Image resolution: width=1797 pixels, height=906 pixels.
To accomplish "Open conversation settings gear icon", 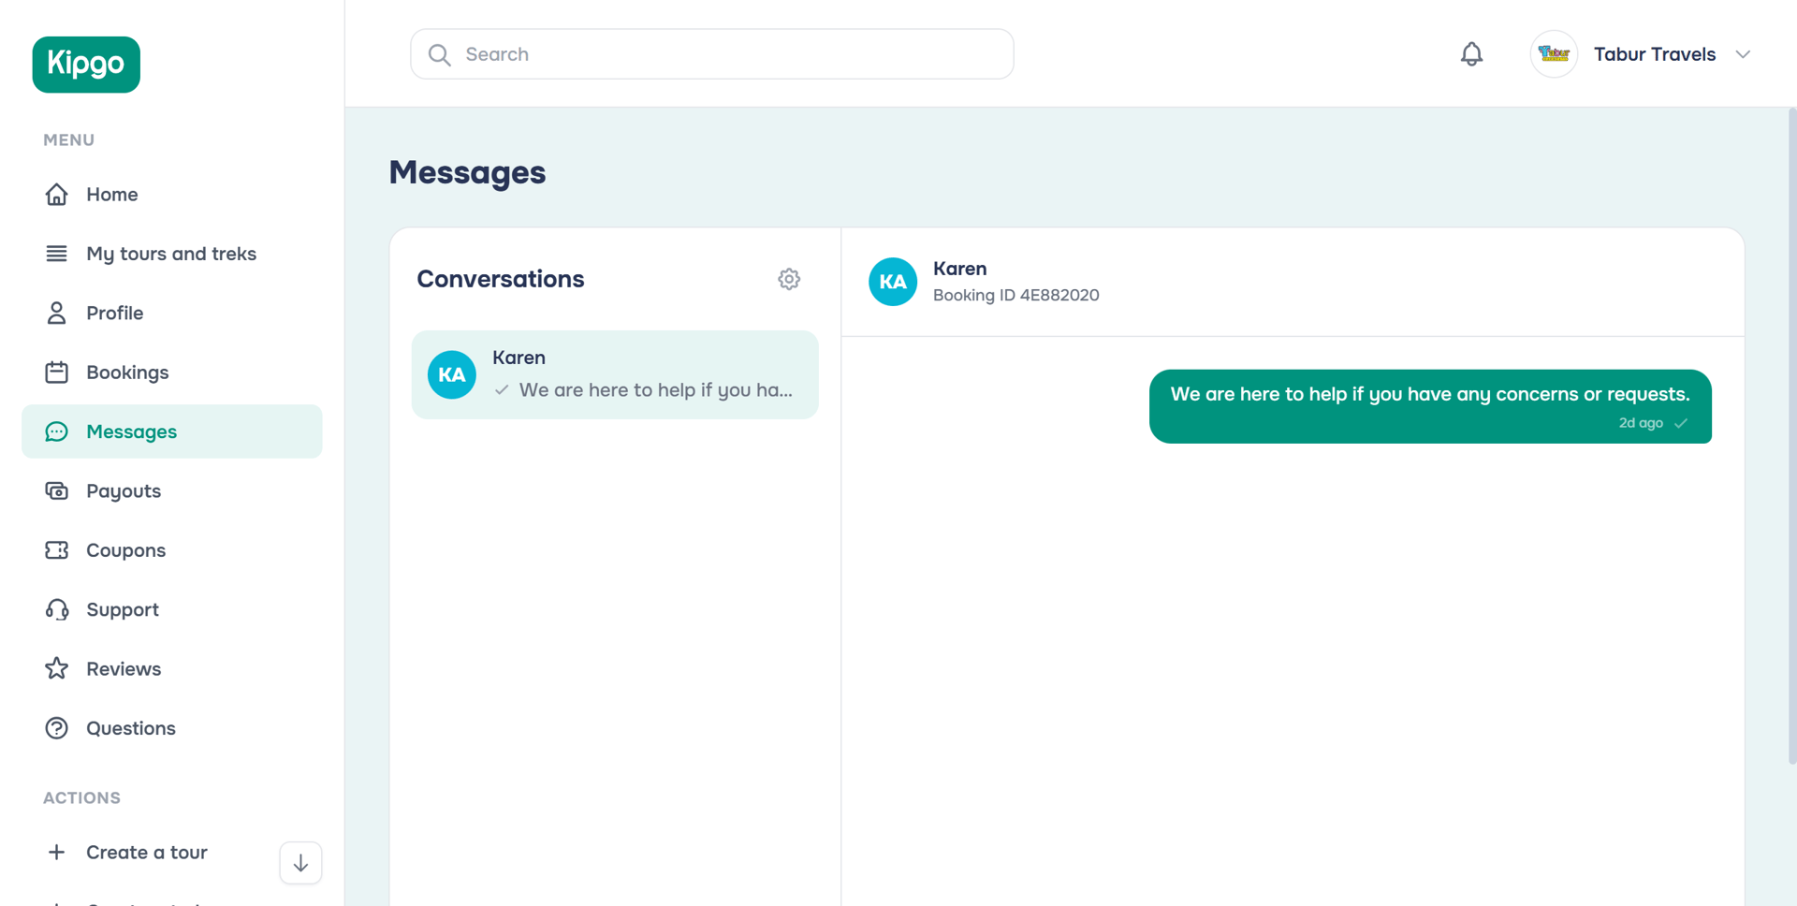I will [789, 279].
